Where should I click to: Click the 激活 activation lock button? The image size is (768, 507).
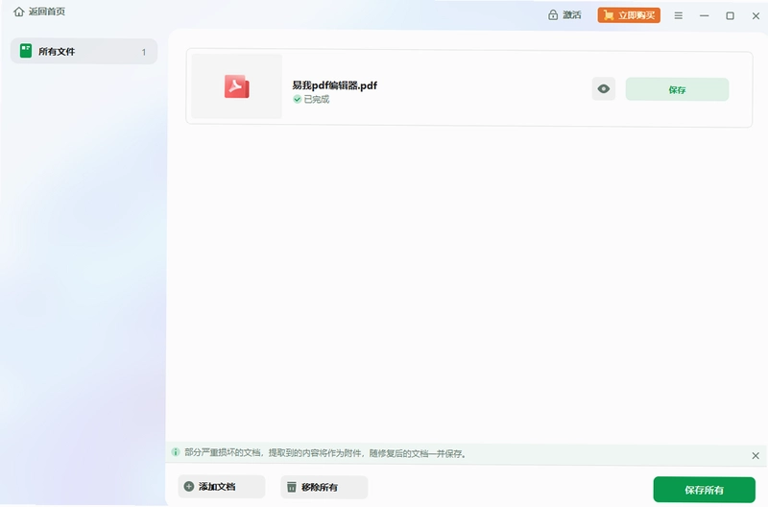tap(564, 15)
